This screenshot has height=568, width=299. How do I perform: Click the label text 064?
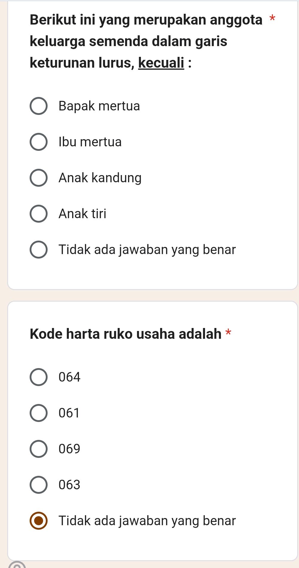click(69, 377)
